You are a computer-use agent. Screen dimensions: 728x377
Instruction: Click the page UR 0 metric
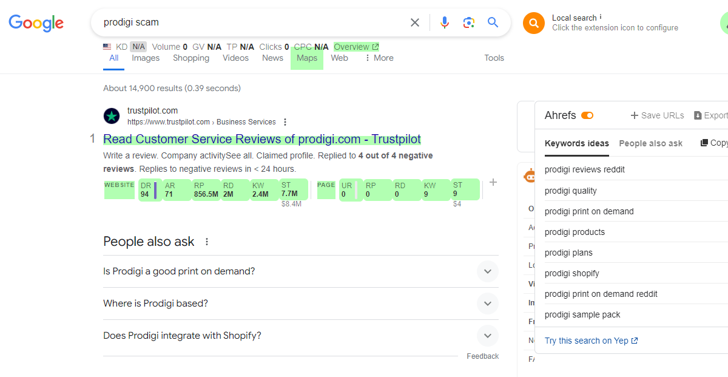click(x=351, y=190)
